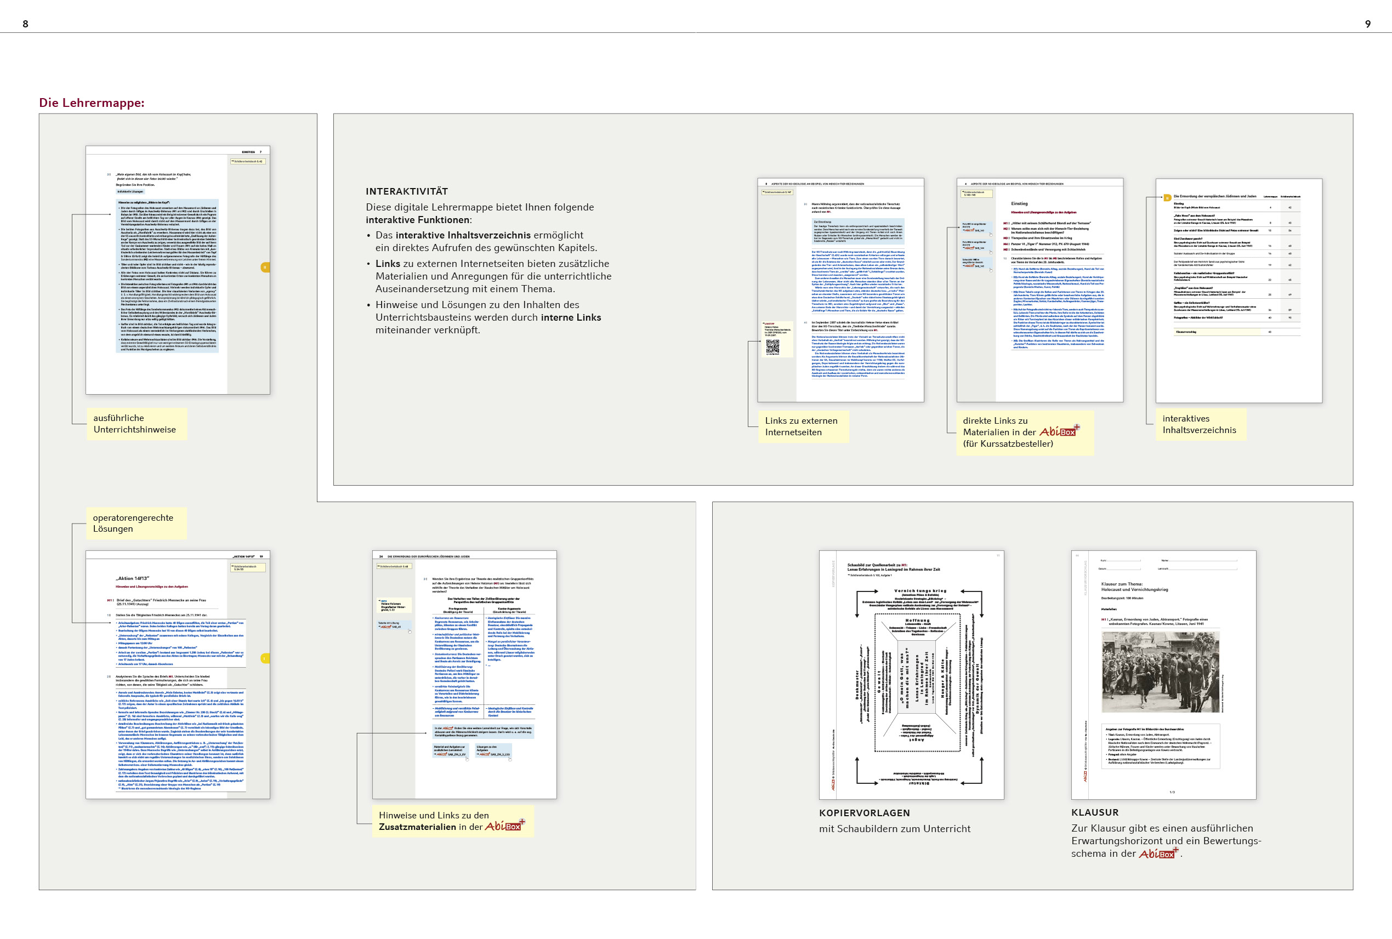Click the QR code in the Linktipp box
This screenshot has width=1392, height=939.
pyautogui.click(x=772, y=346)
